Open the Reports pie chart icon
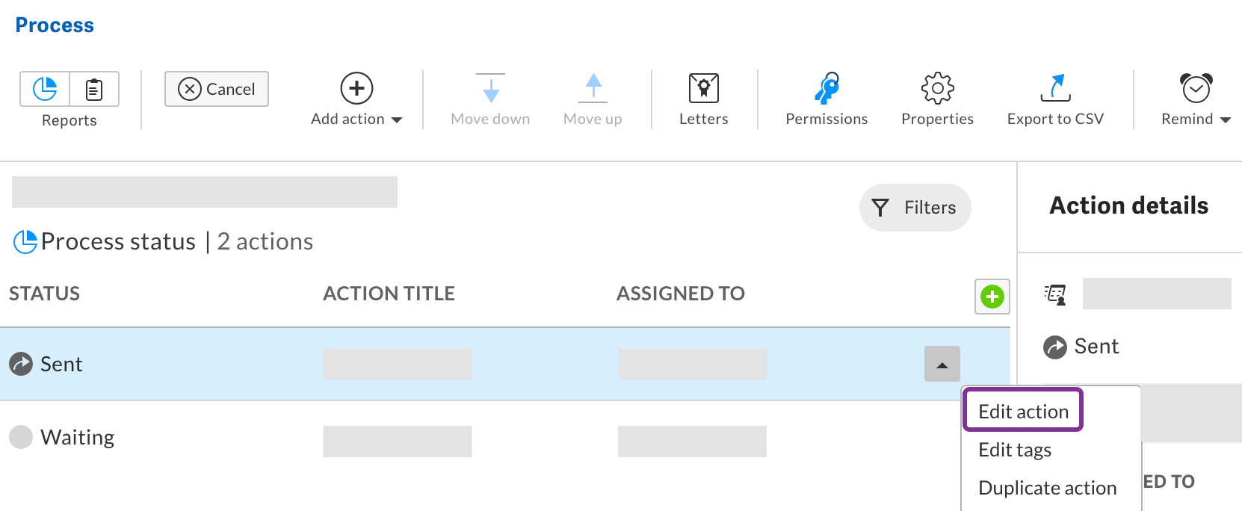Image resolution: width=1242 pixels, height=511 pixels. pos(45,89)
